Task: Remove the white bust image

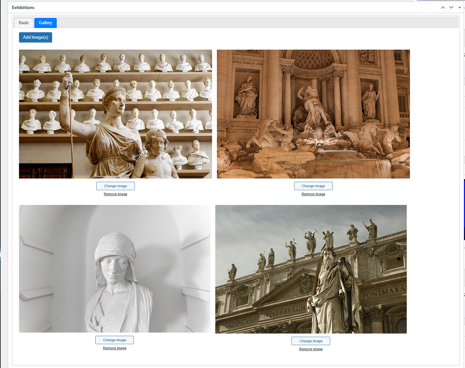Action: pos(115,348)
